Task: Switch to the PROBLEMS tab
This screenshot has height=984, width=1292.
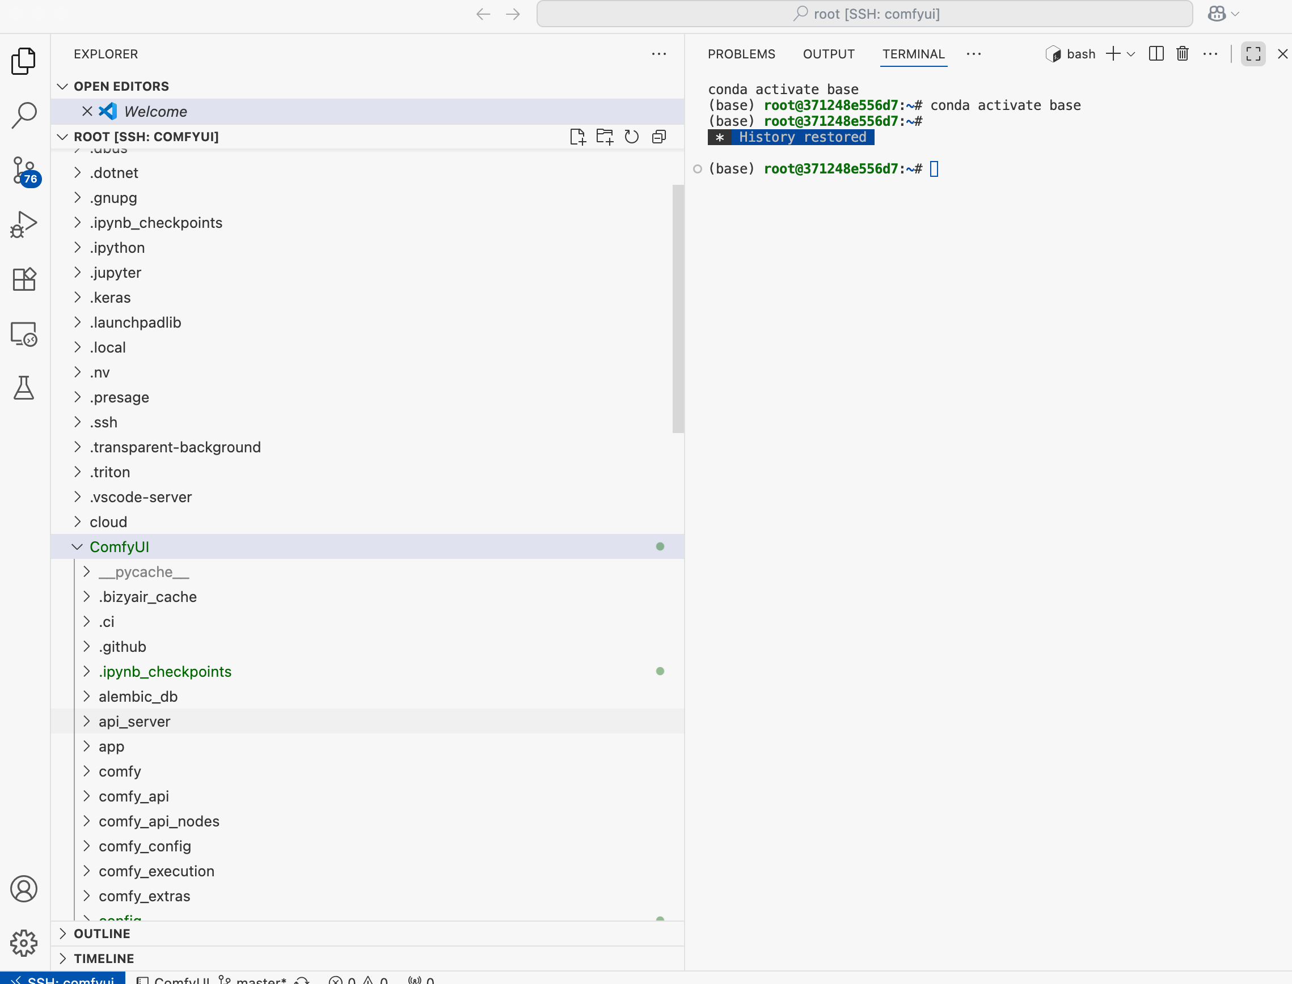Action: tap(741, 54)
